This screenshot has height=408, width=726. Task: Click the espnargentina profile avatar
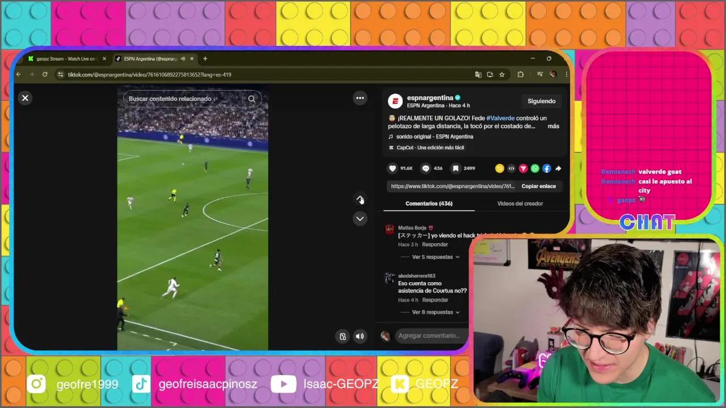coord(395,101)
